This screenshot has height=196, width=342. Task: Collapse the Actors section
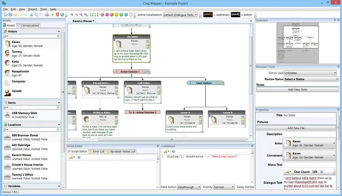(59, 32)
